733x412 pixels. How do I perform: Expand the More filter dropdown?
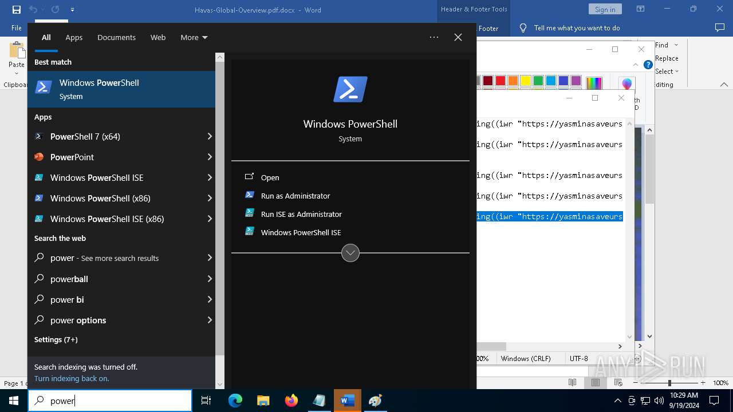point(194,37)
